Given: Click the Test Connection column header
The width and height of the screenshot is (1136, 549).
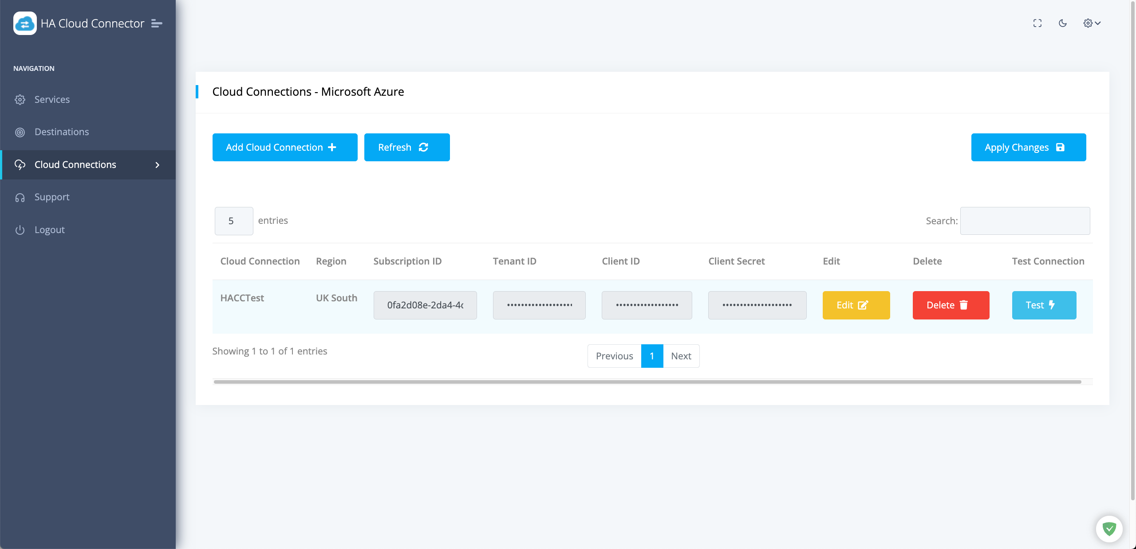Looking at the screenshot, I should [1048, 261].
